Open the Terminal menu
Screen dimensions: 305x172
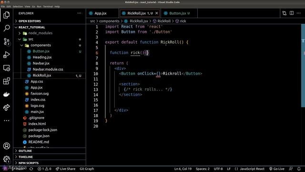click(x=48, y=6)
